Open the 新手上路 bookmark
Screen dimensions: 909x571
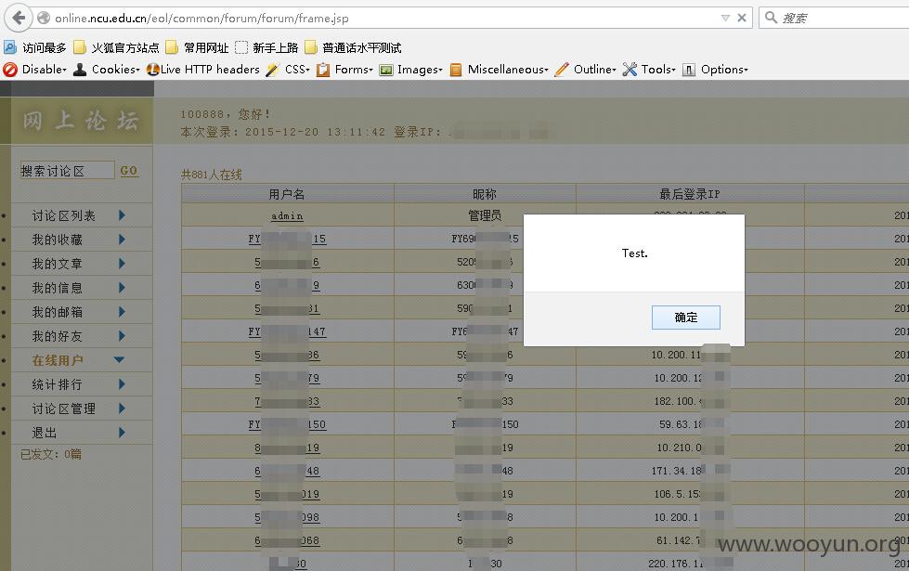pos(266,47)
